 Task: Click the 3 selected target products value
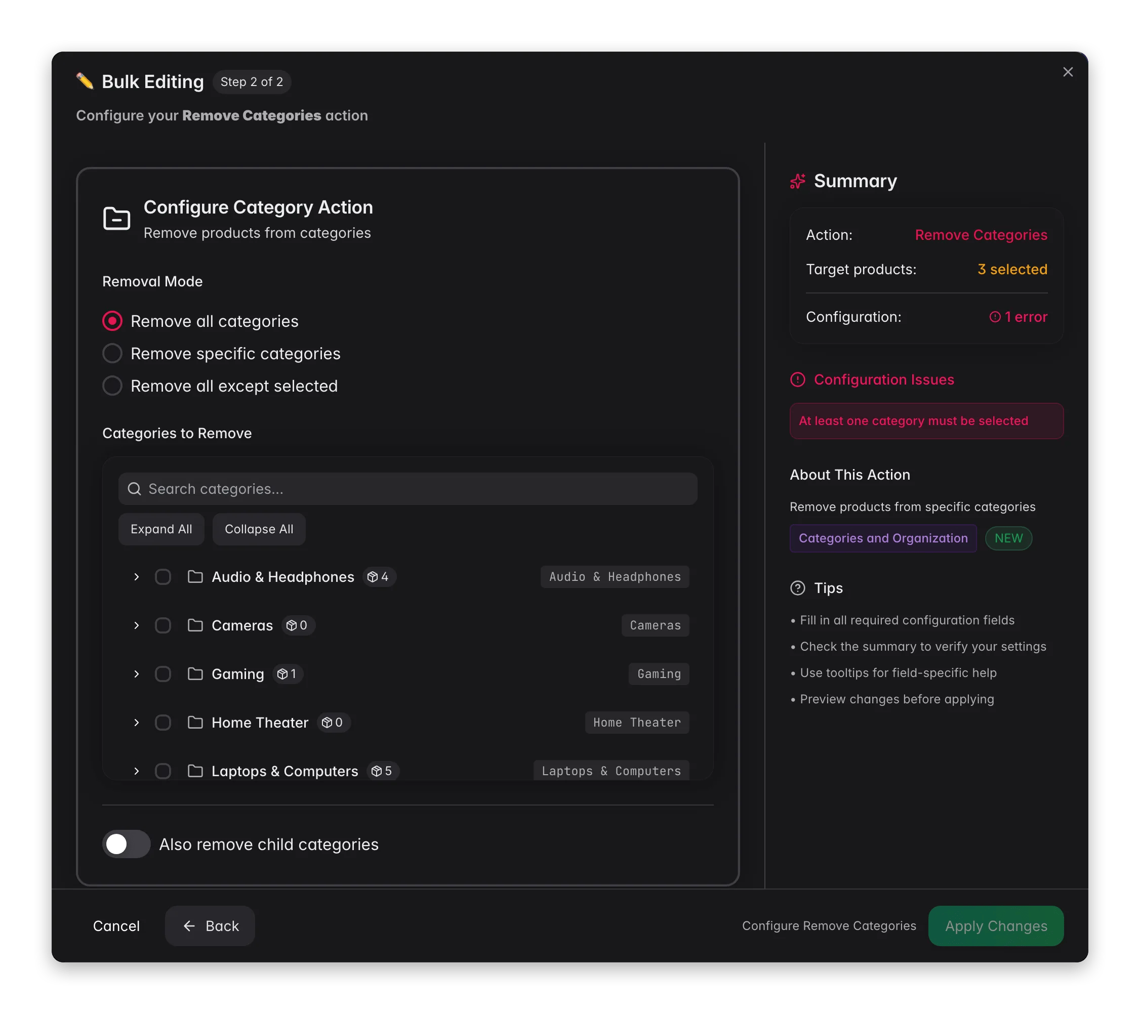pos(1012,269)
